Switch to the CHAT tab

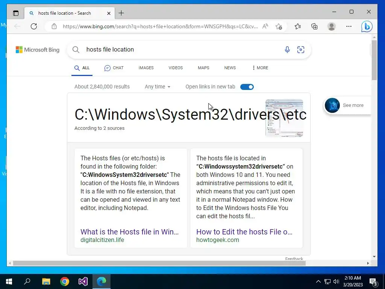click(x=114, y=68)
